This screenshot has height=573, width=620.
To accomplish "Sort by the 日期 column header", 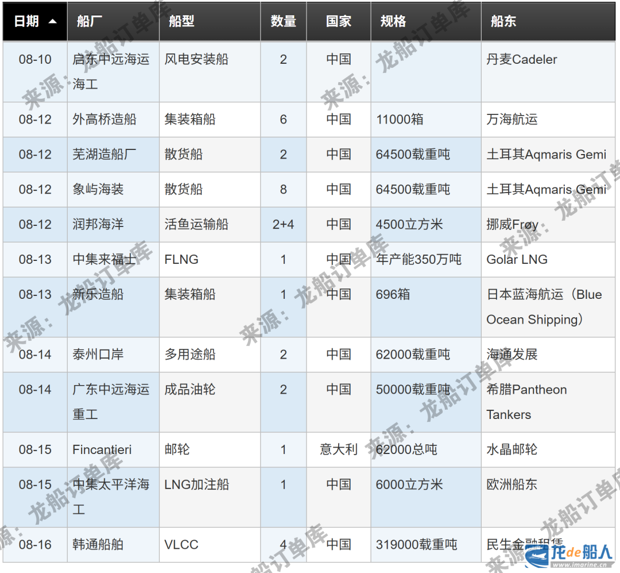I will [35, 21].
